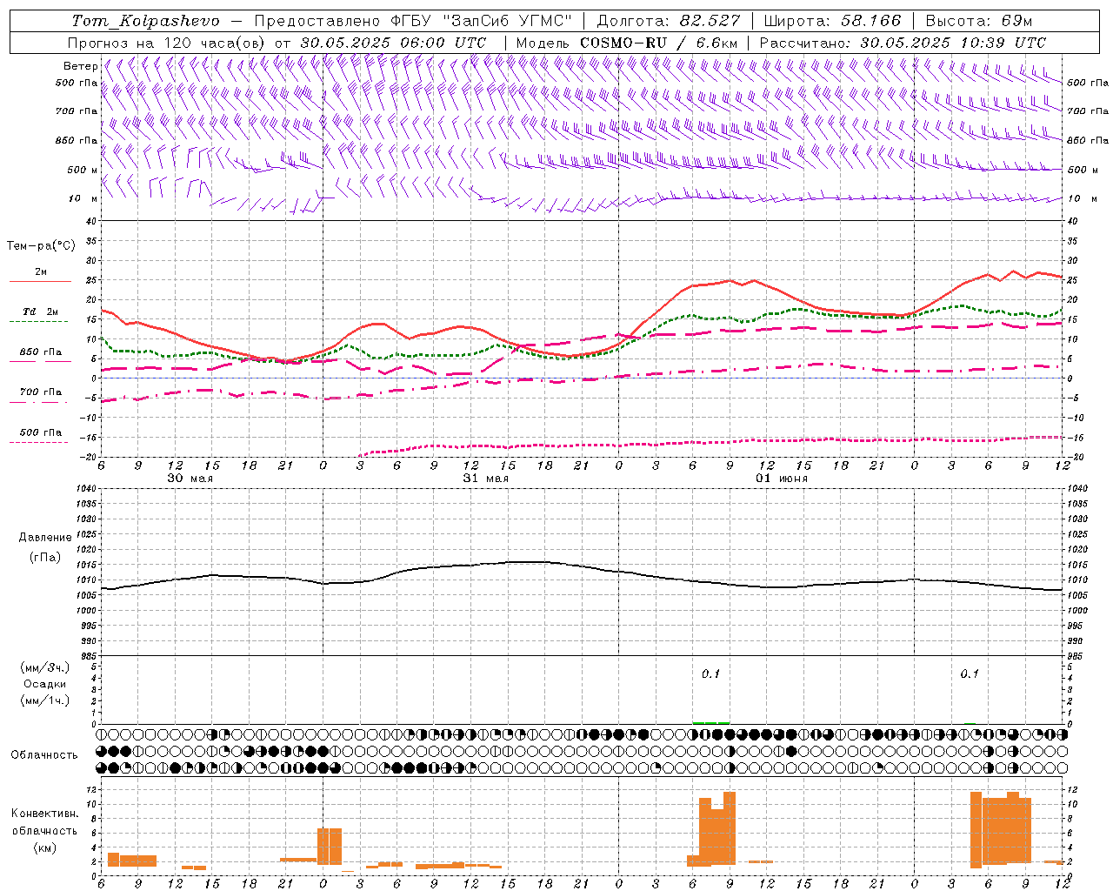This screenshot has height=891, width=1113.
Task: Click the "10 м" label left of wind barbs
Action: coord(83,198)
